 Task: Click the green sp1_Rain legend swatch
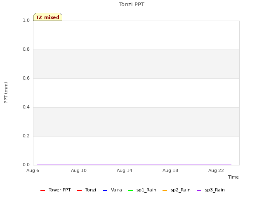coord(131,191)
